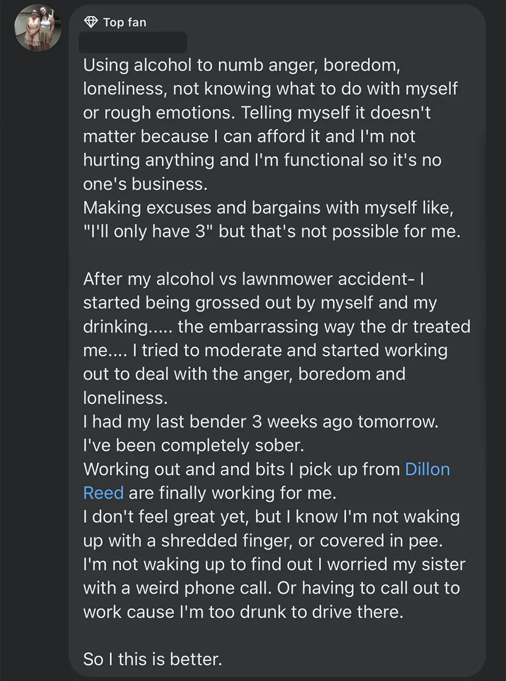Click the word 'loneliness.' ending second paragraph
This screenshot has width=506, height=681.
(125, 398)
